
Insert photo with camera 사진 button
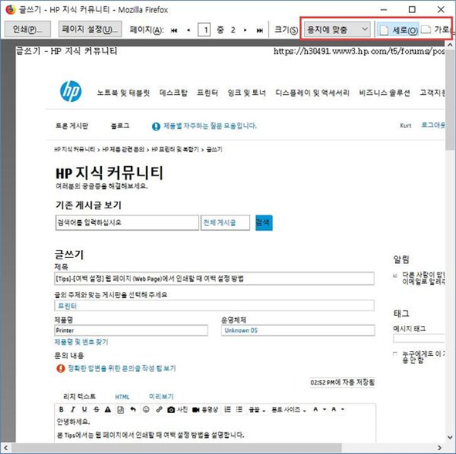pos(177,409)
